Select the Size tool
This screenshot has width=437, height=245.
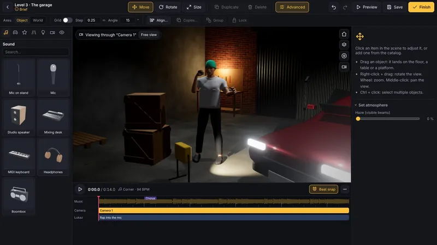(x=194, y=7)
